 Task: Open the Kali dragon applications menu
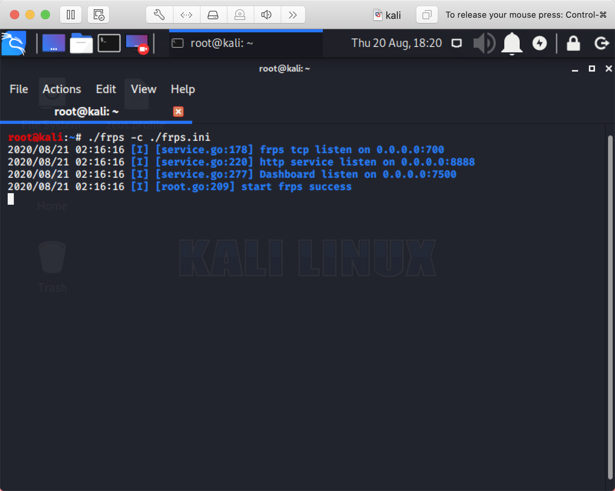click(x=14, y=43)
